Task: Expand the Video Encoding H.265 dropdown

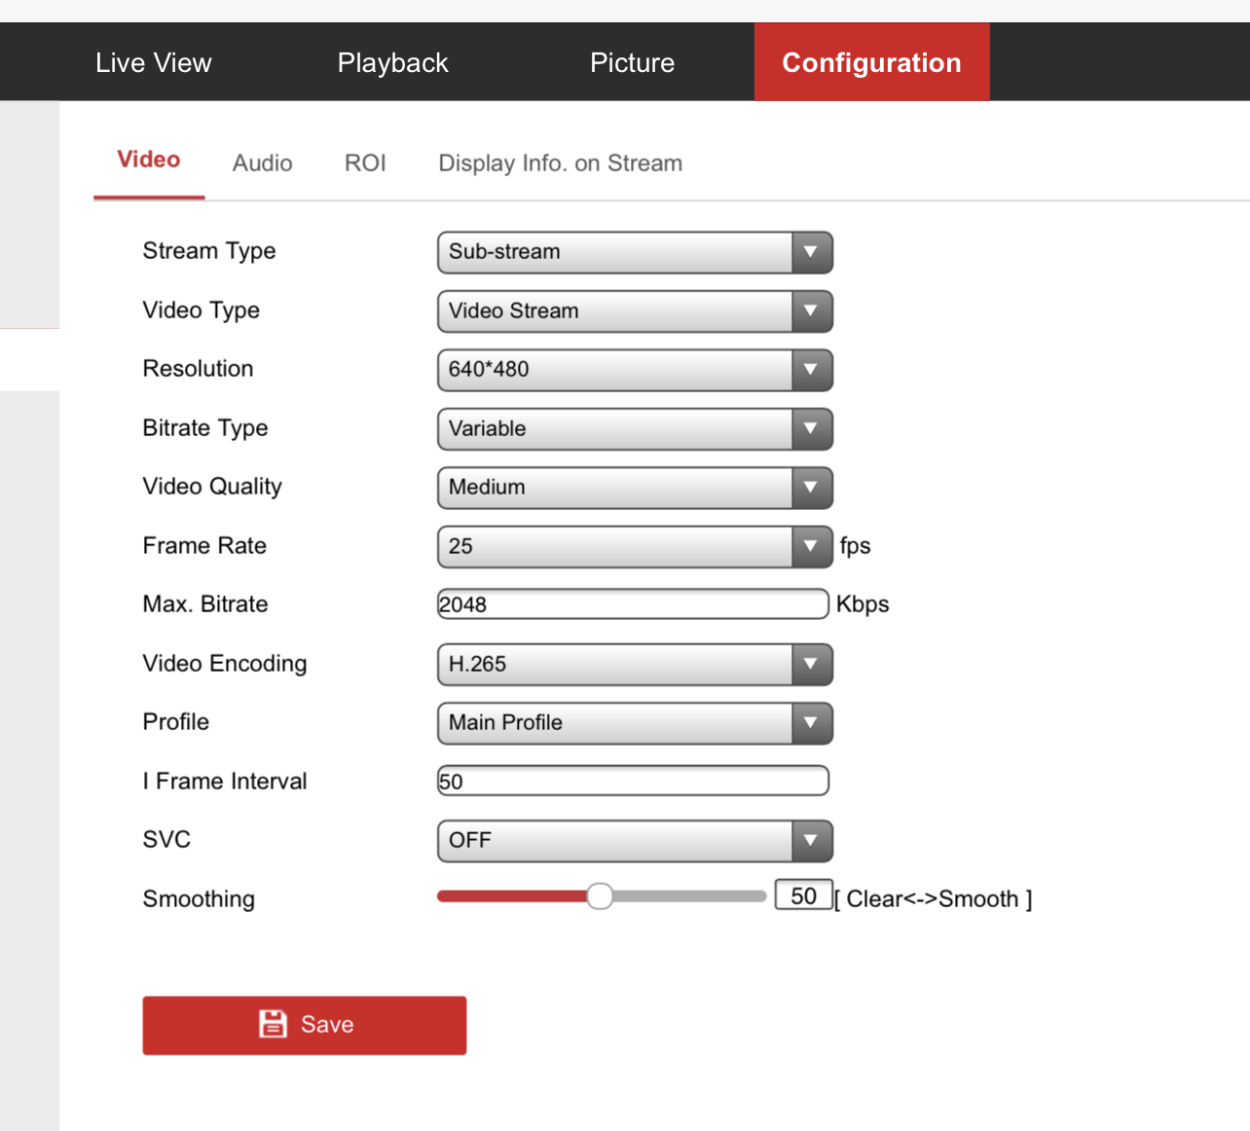Action: 635,665
